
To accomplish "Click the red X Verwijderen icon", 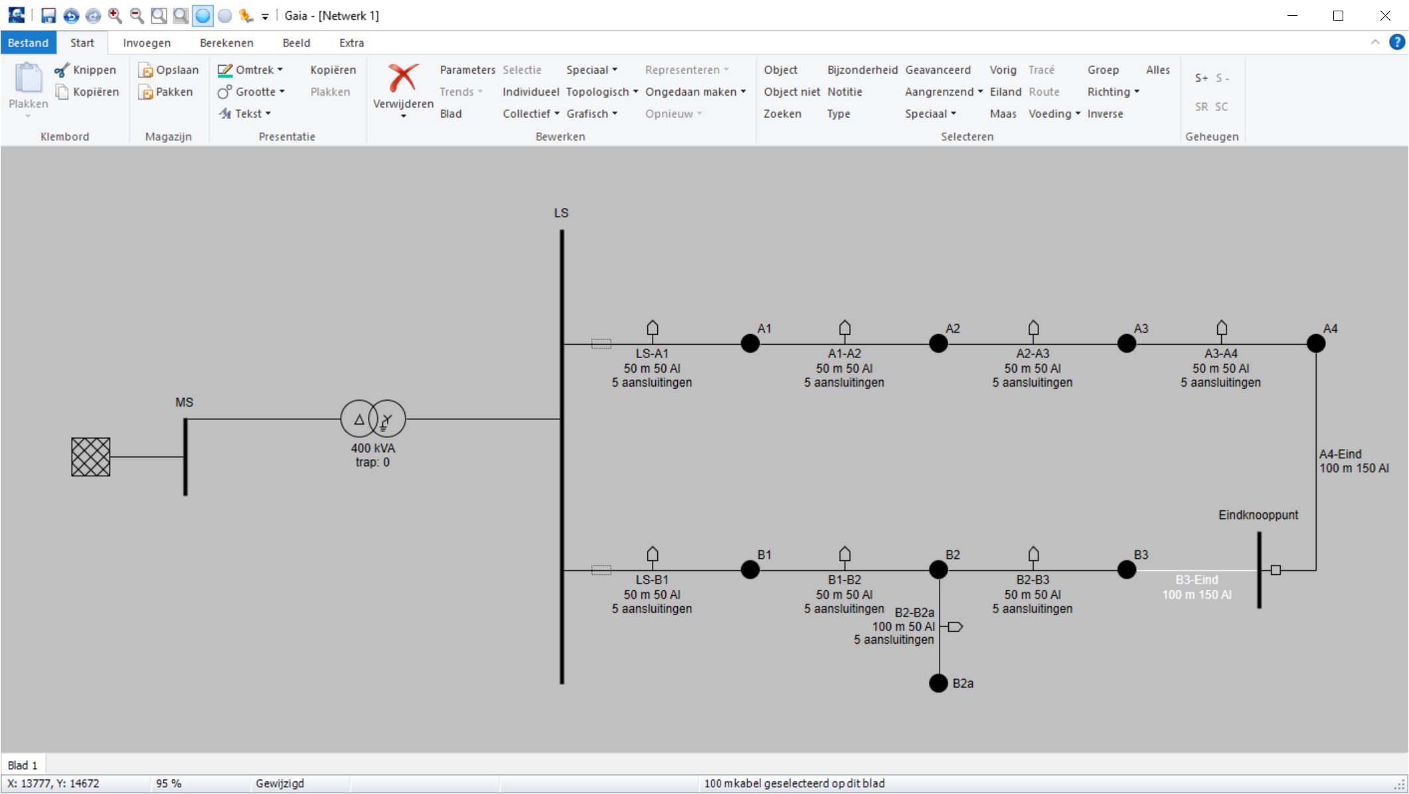I will [x=403, y=78].
